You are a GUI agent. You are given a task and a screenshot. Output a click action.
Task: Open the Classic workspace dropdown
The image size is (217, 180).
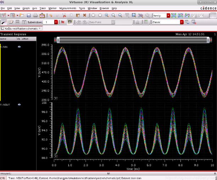click(182, 22)
